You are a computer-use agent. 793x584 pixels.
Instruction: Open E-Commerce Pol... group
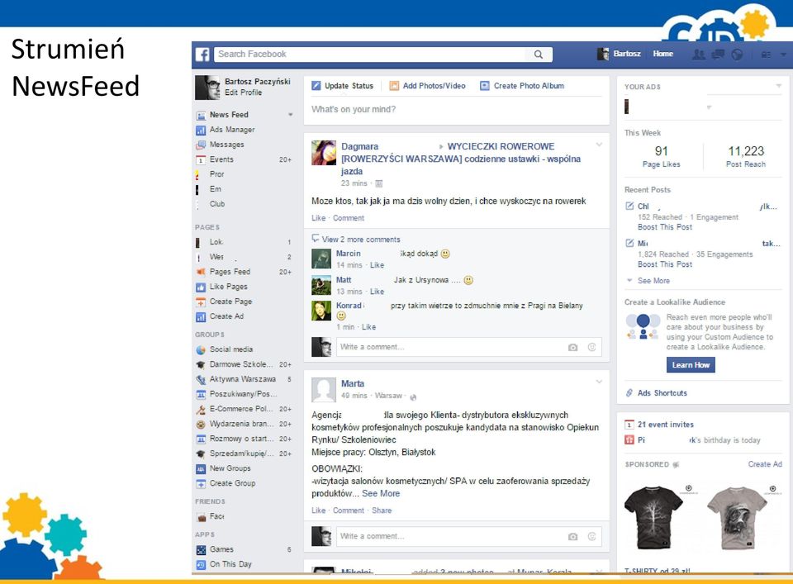[243, 409]
